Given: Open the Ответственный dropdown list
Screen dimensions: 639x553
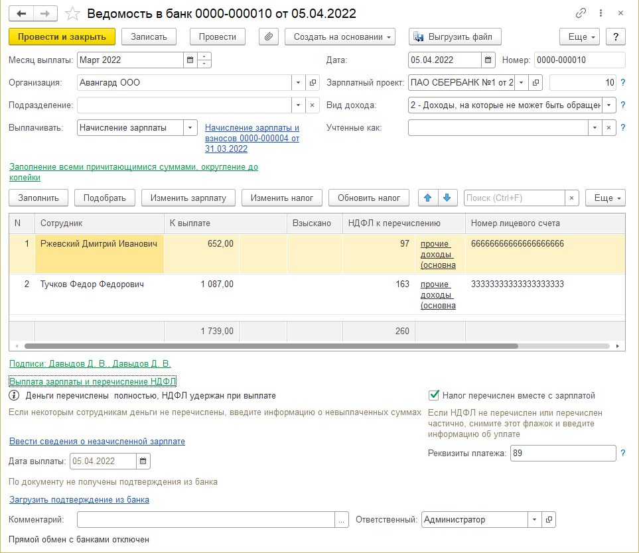Looking at the screenshot, I should click(535, 521).
